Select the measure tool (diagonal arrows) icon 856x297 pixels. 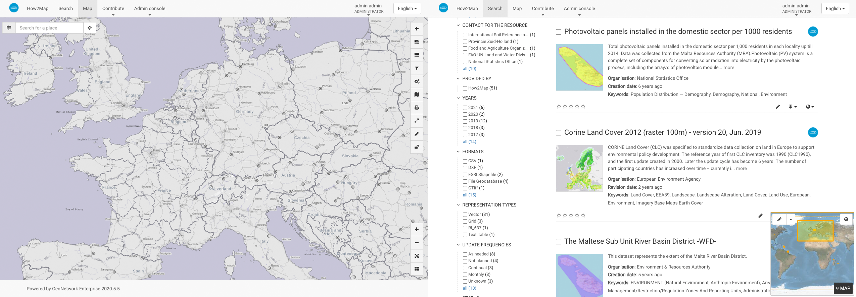click(x=417, y=121)
